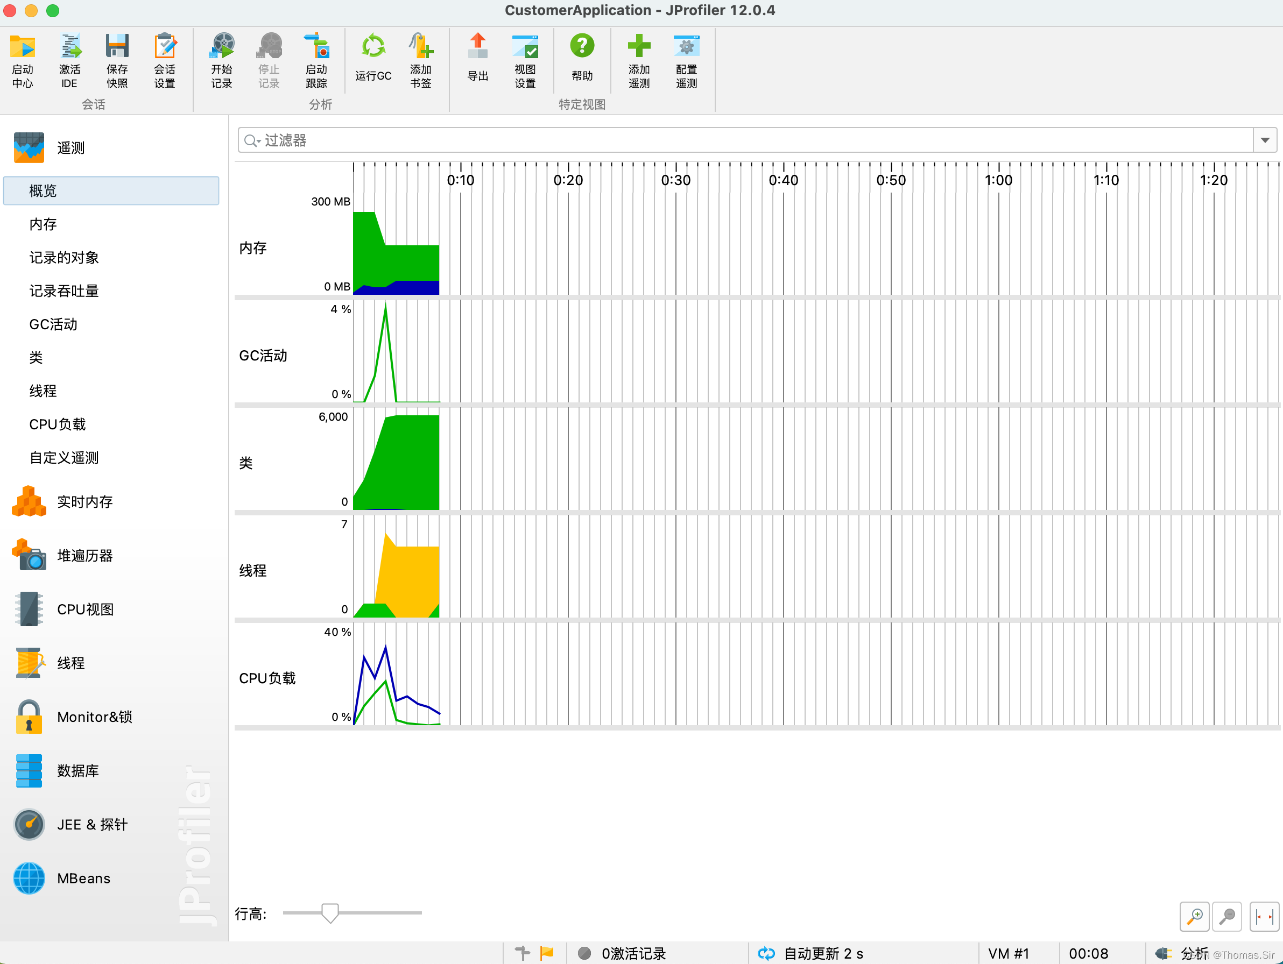Open the Databases section in sidebar
Image resolution: width=1283 pixels, height=964 pixels.
click(77, 770)
